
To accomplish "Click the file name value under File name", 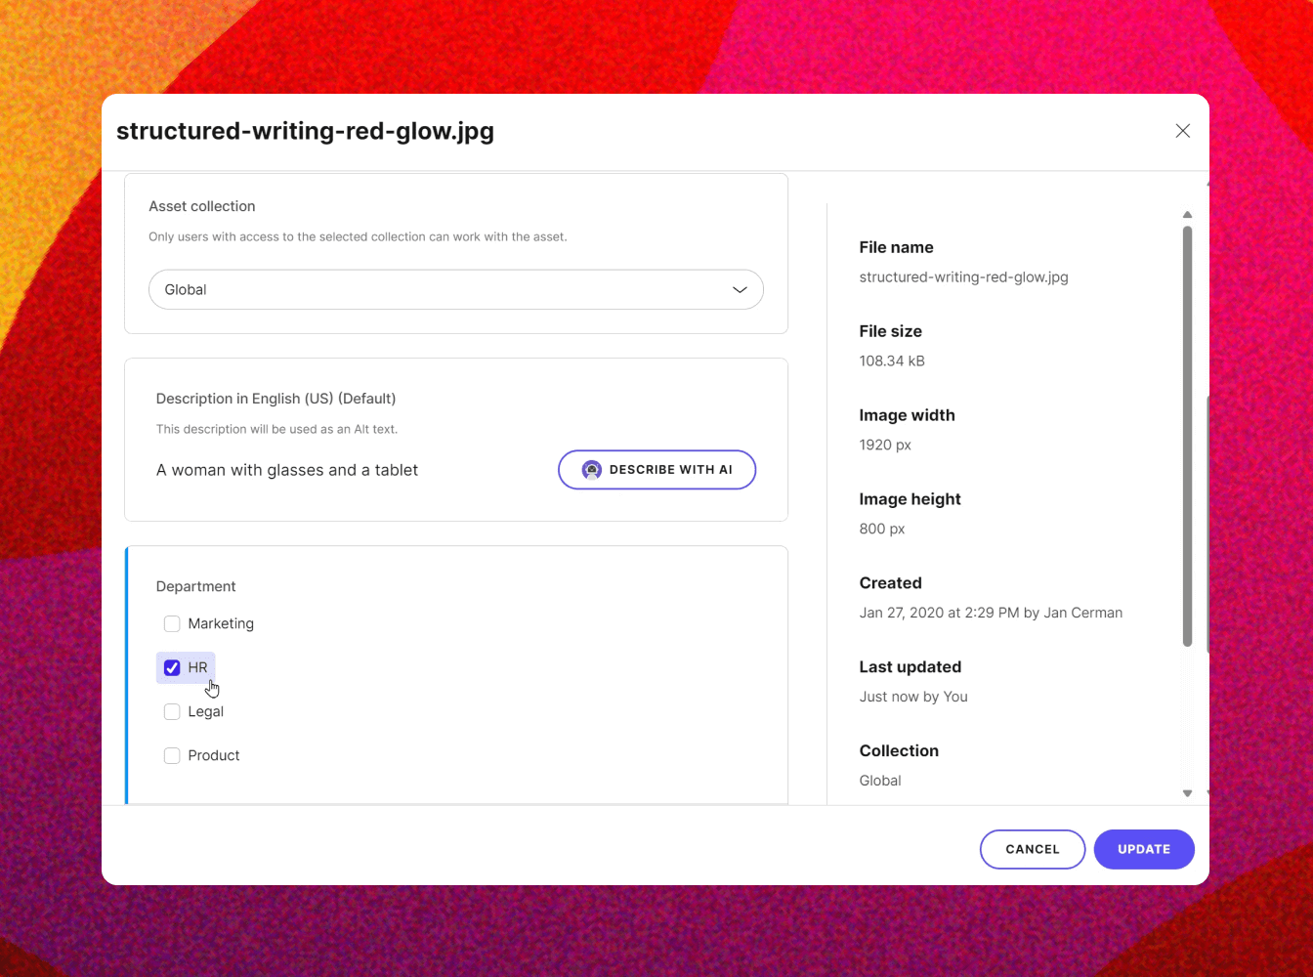I will tap(963, 277).
